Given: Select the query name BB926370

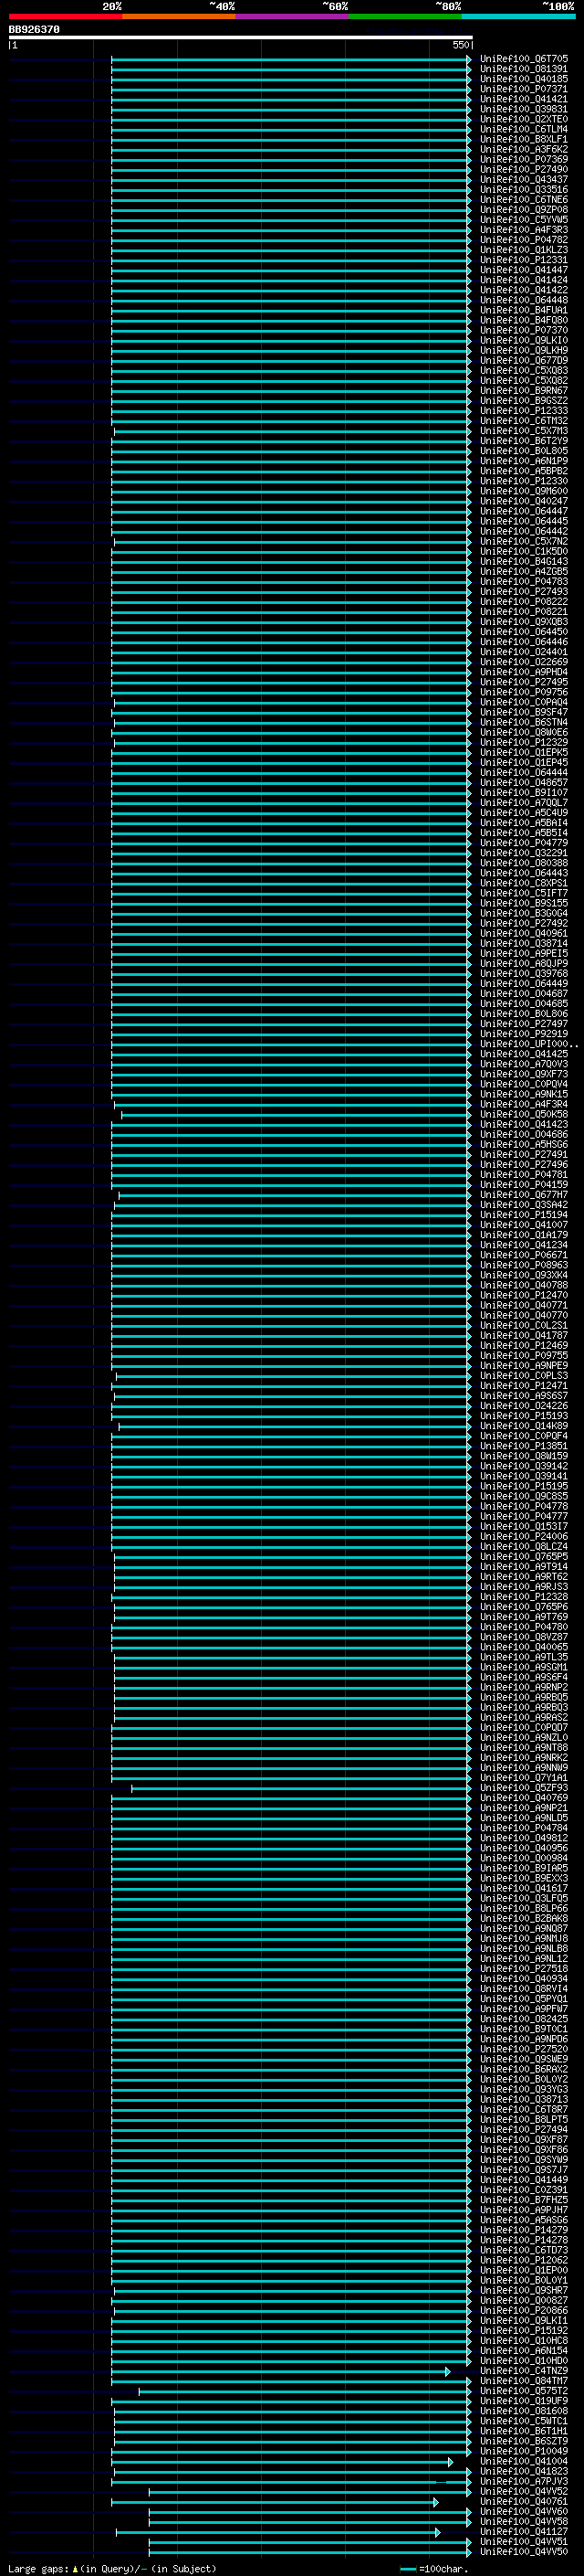Looking at the screenshot, I should click(34, 30).
